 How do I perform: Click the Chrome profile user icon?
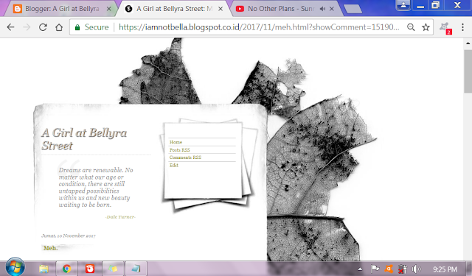pyautogui.click(x=403, y=5)
